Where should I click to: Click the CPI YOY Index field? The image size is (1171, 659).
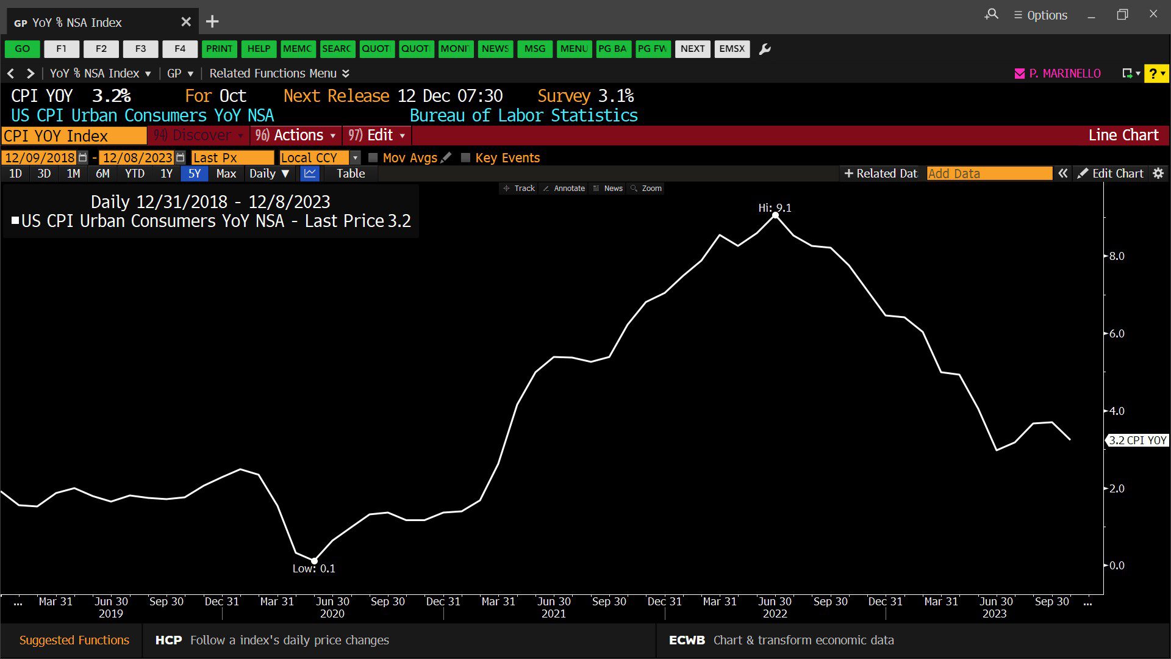[74, 135]
